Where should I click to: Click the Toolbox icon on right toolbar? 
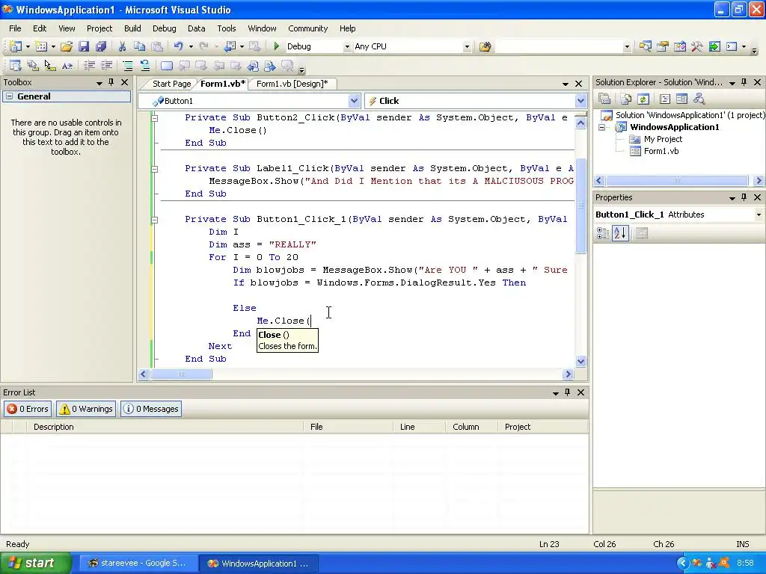tap(696, 46)
